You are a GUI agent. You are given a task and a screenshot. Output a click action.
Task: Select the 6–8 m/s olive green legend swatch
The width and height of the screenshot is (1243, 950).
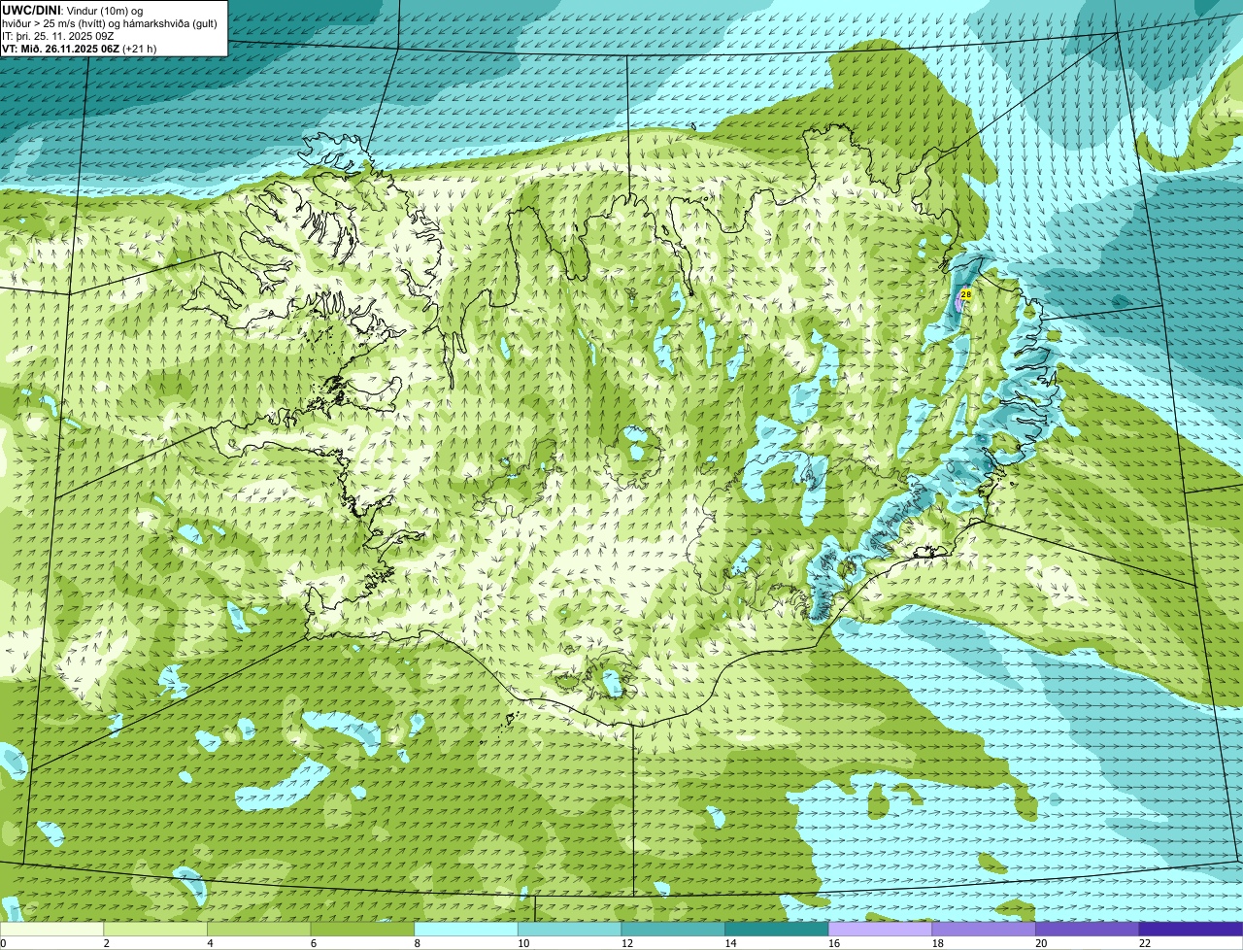point(362,929)
